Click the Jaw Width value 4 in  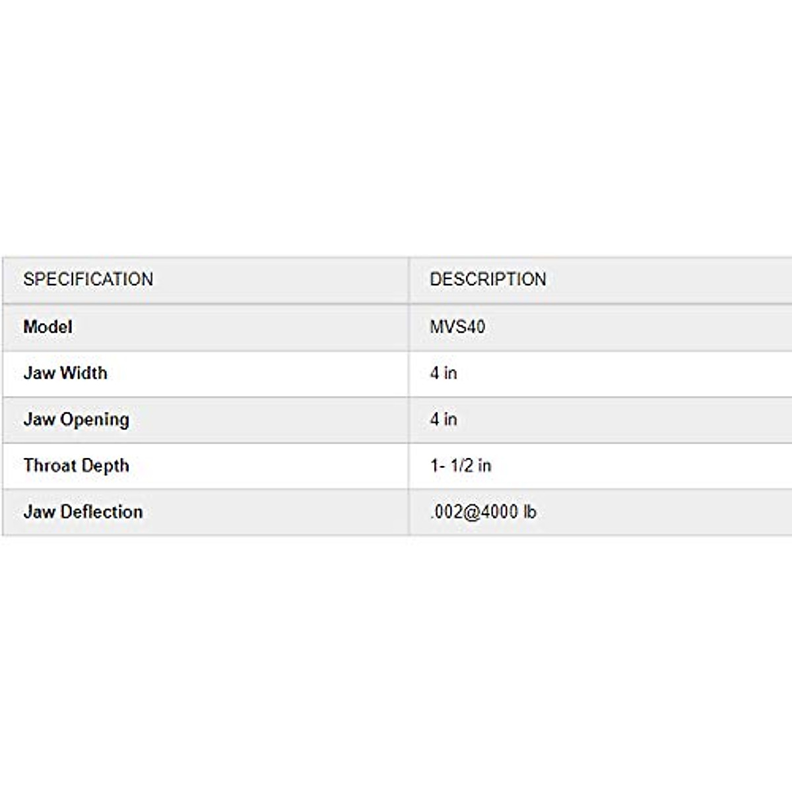pyautogui.click(x=444, y=373)
